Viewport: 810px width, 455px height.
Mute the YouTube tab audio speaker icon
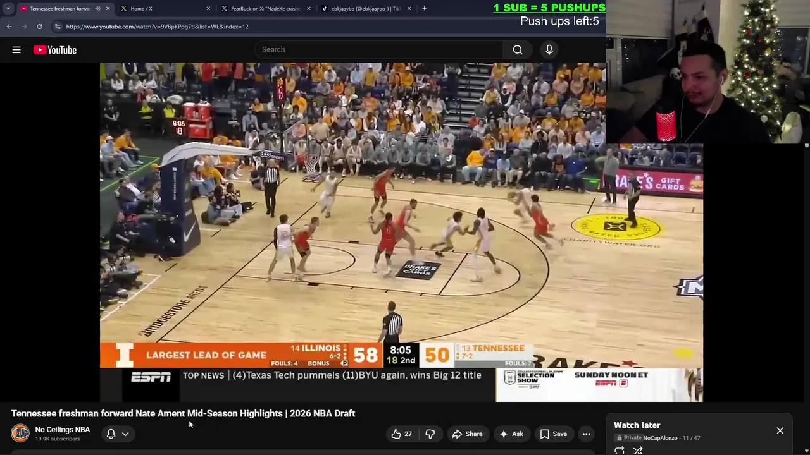coord(97,9)
